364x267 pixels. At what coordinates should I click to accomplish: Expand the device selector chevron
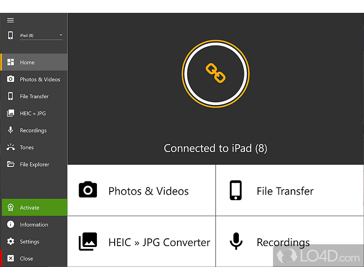tap(60, 35)
